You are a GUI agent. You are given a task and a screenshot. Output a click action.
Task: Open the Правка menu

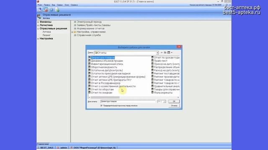pos(47,5)
